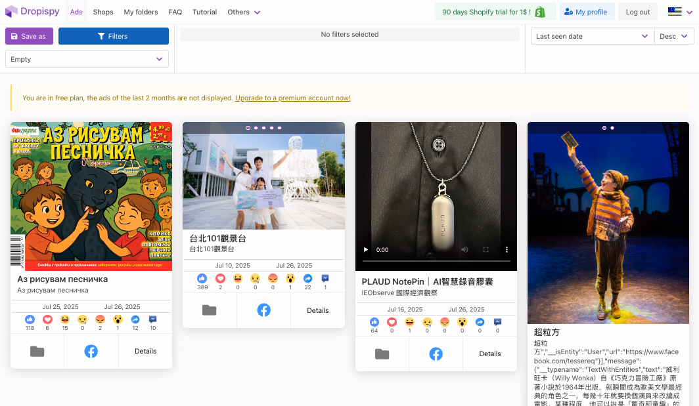Screen dimensions: 699x406
Task: Save 台北101觀景台 ad to folder
Action: tap(210, 310)
